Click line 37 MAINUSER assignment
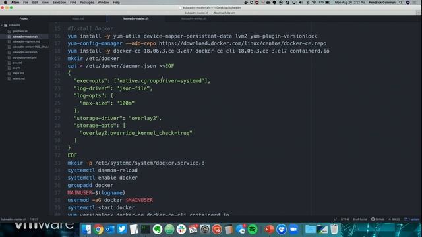The image size is (422, 237). 96,193
